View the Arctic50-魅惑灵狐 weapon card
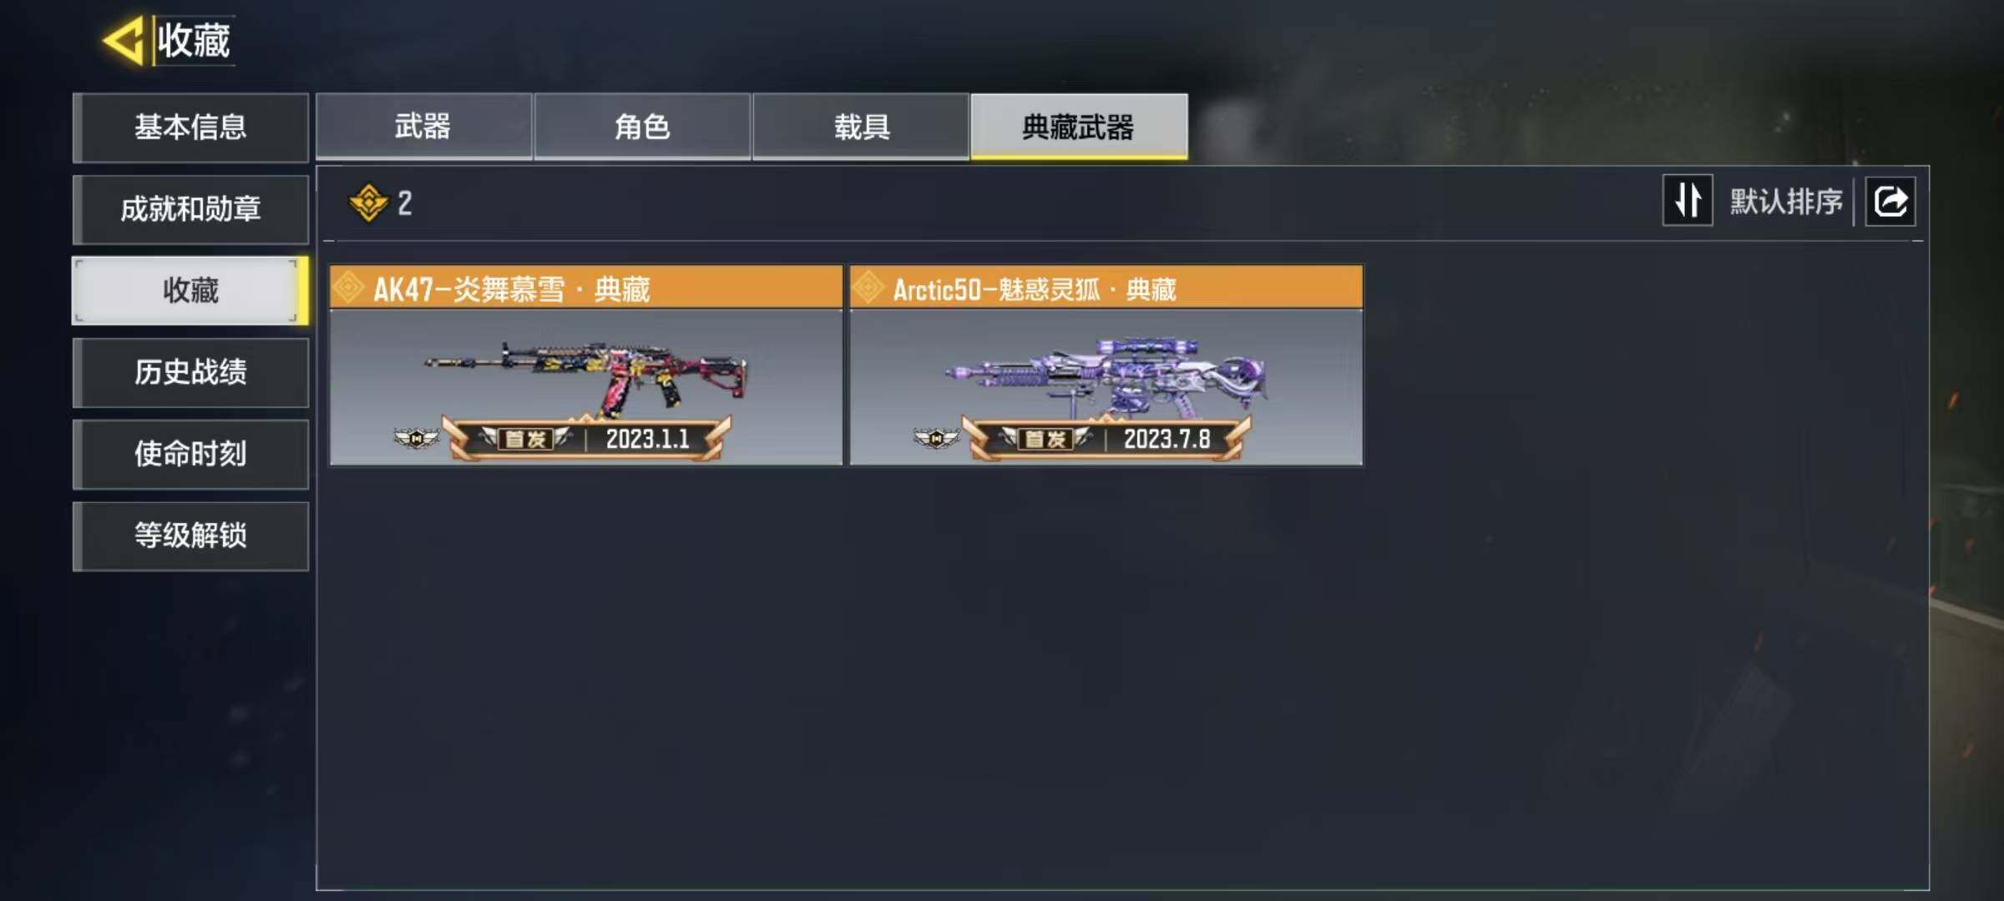This screenshot has width=2004, height=901. coord(1106,365)
